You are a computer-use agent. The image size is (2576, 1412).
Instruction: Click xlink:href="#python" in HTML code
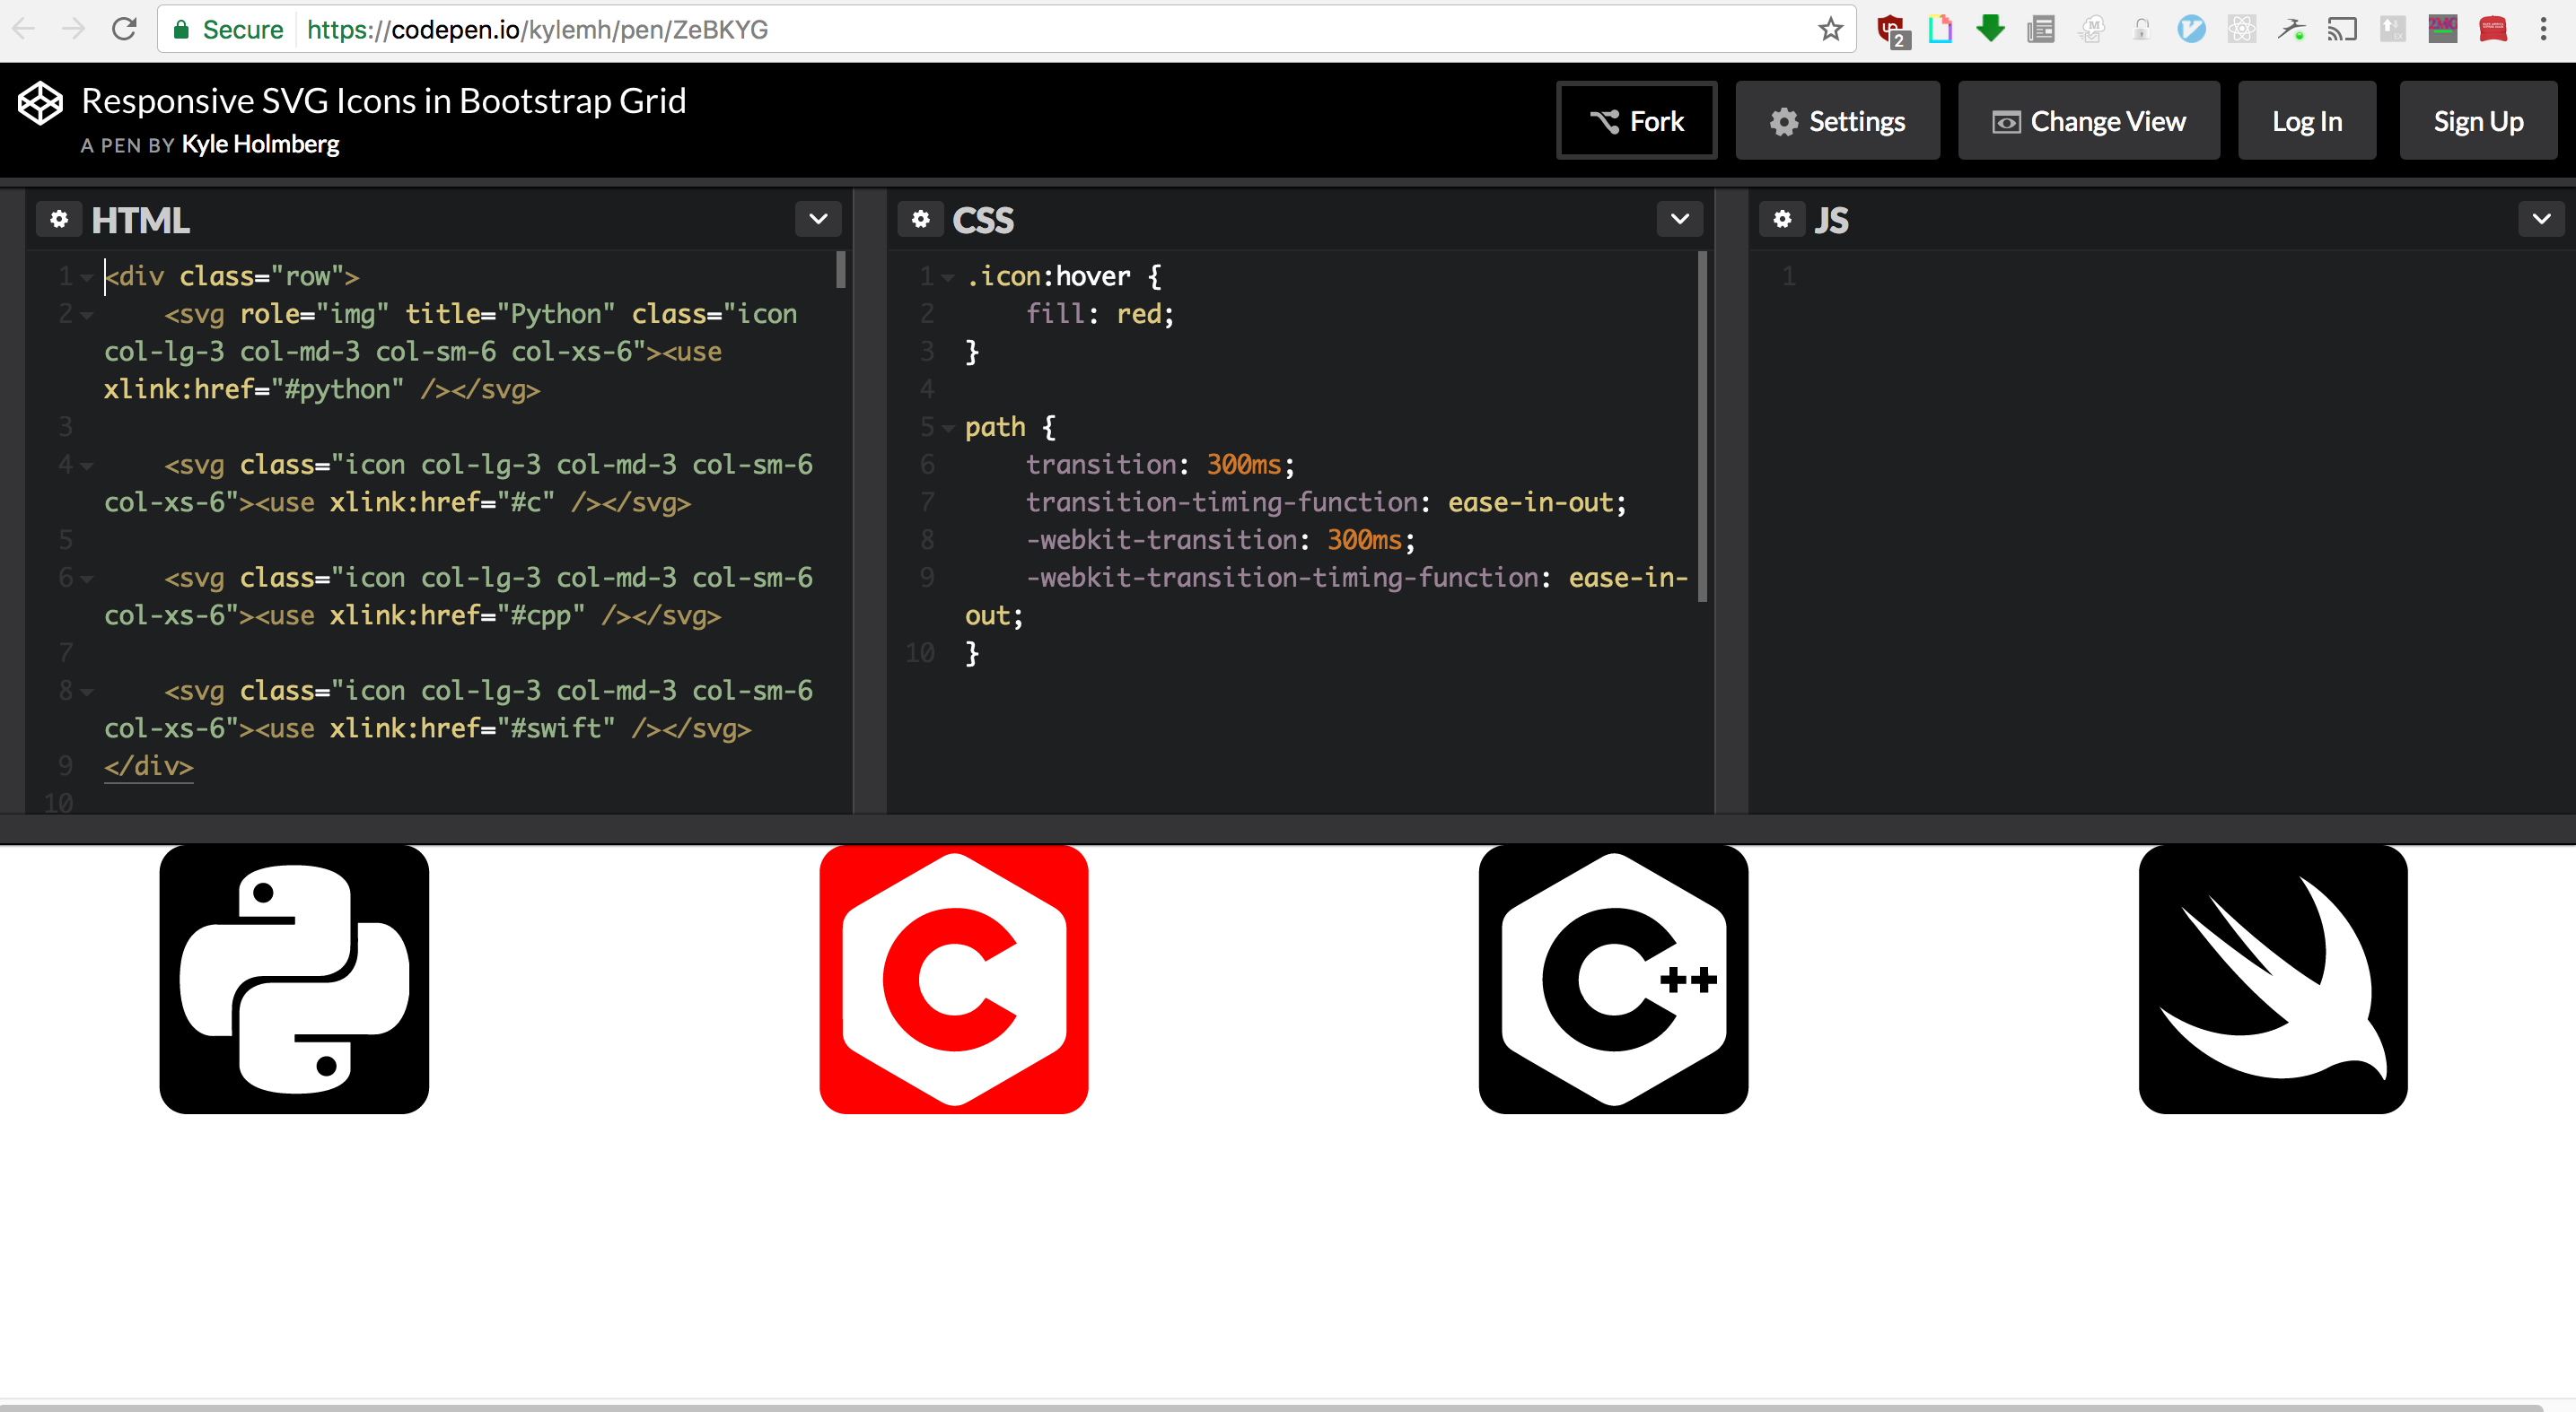coord(254,388)
